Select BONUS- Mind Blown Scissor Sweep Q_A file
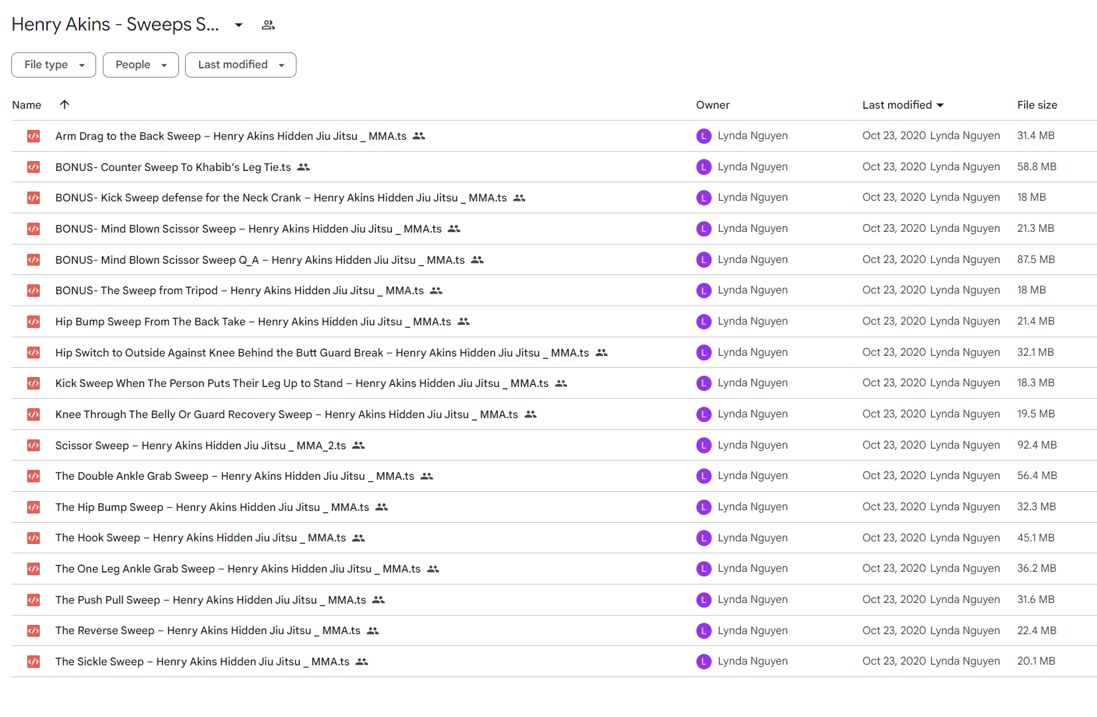 pyautogui.click(x=260, y=260)
